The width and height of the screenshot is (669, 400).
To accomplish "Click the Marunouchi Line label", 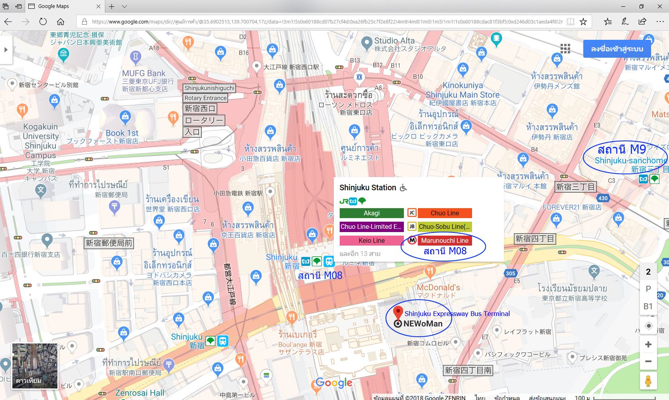I will 445,240.
